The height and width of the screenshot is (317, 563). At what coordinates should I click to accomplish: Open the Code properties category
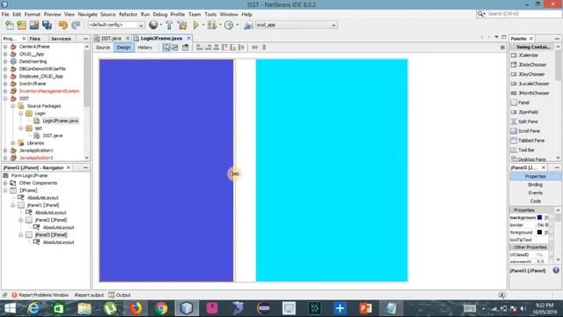click(x=535, y=201)
